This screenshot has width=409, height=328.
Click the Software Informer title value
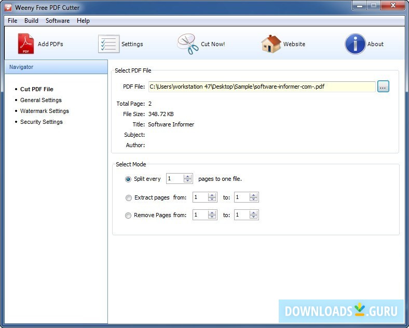tap(171, 124)
